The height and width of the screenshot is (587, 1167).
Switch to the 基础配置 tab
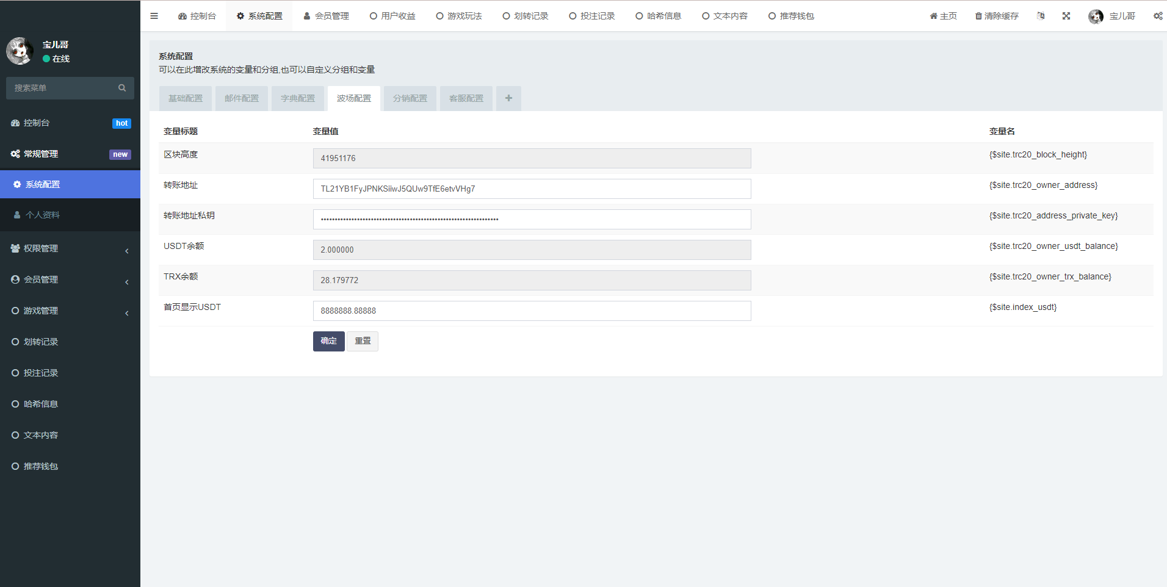coord(186,98)
